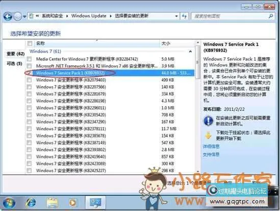Click the scroll-down arrow of update list
280x211 pixels.
198,171
